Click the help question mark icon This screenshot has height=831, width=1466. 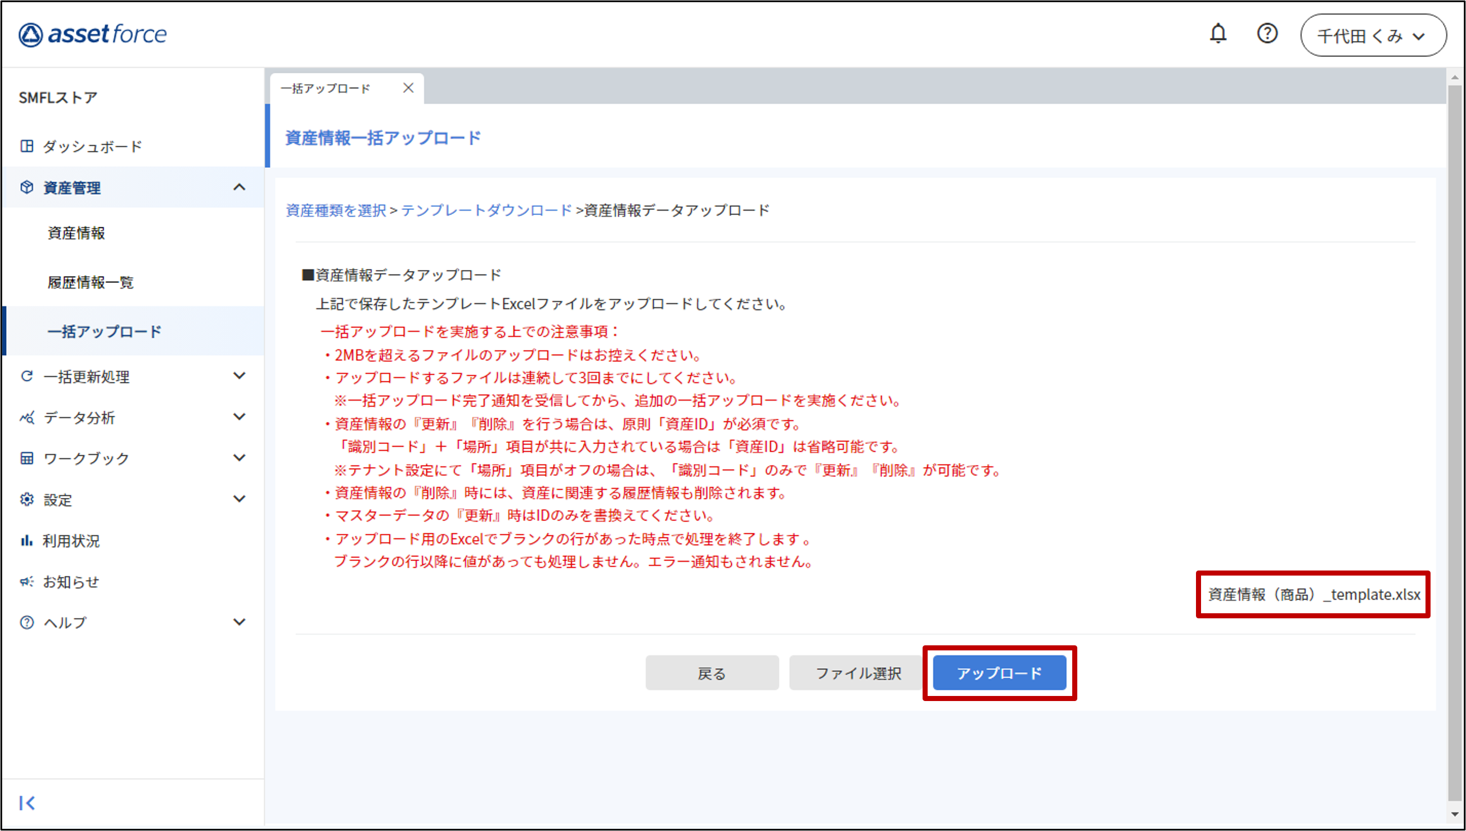coord(1267,34)
